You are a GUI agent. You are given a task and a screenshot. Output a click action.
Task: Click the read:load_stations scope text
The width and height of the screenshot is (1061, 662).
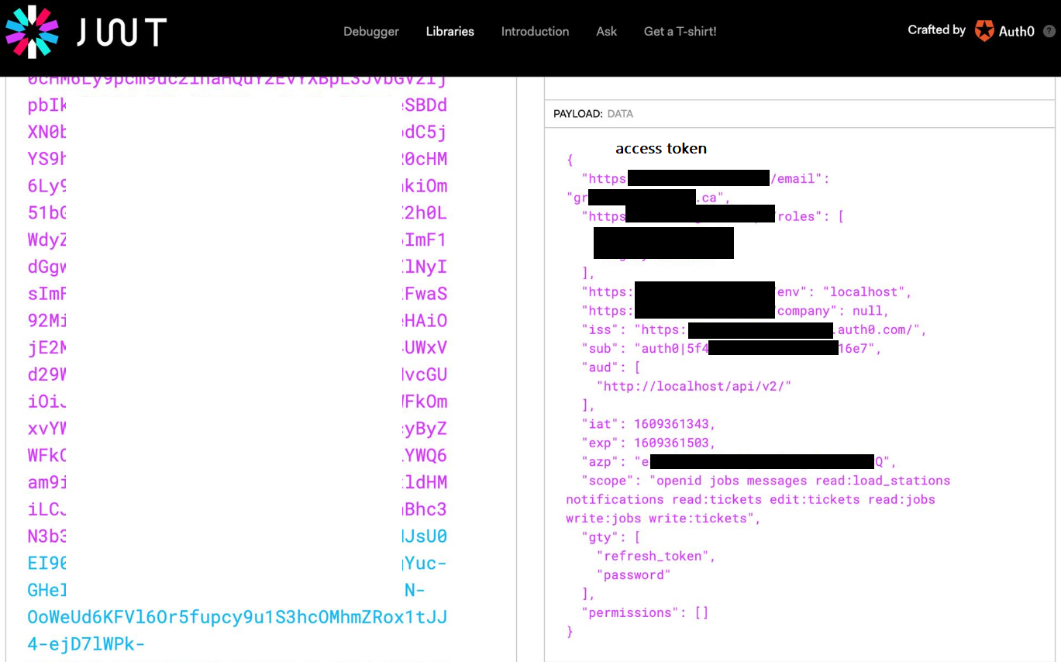click(x=883, y=481)
